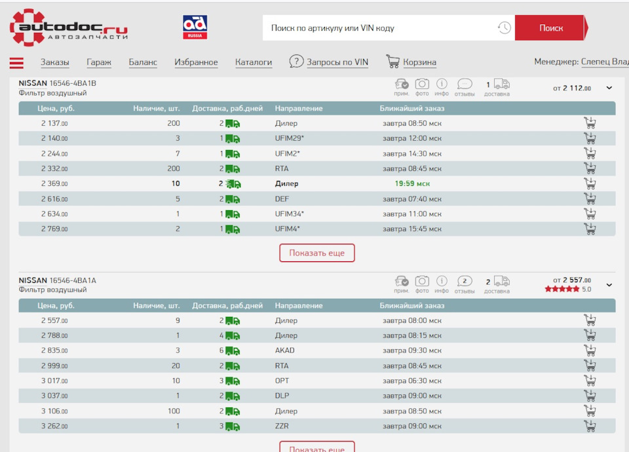Click the red Поиск button
The height and width of the screenshot is (452, 629).
pos(551,28)
